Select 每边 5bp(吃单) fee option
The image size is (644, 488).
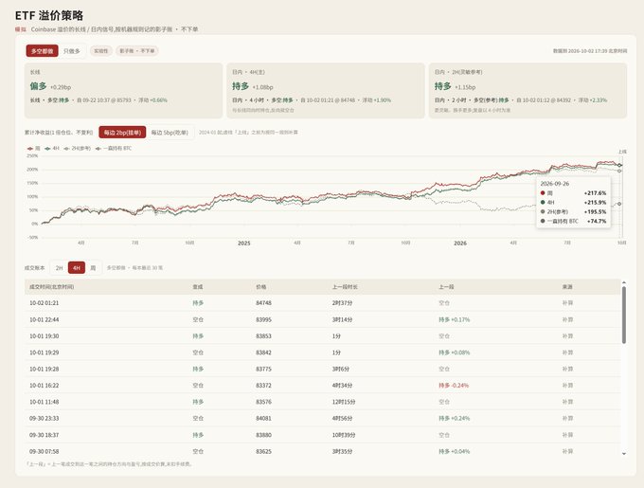tap(170, 133)
